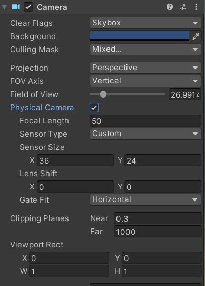The height and width of the screenshot is (286, 205).
Task: Open the Projection Perspective dropdown
Action: (x=145, y=68)
